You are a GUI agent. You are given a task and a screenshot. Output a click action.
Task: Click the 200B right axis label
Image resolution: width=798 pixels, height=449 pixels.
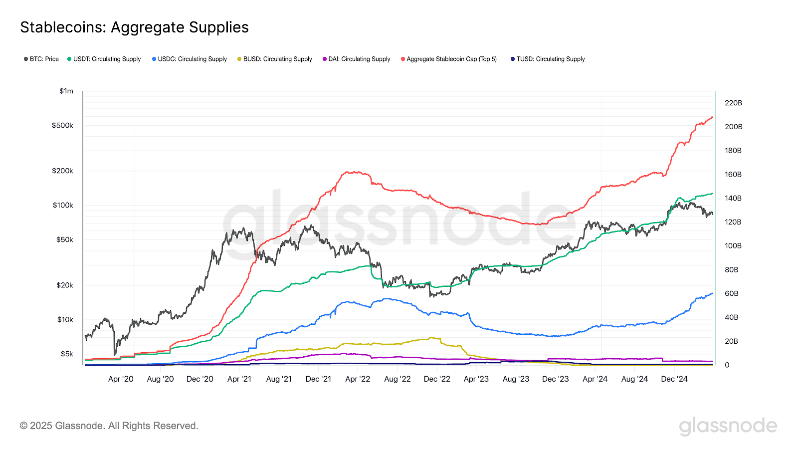coord(733,127)
